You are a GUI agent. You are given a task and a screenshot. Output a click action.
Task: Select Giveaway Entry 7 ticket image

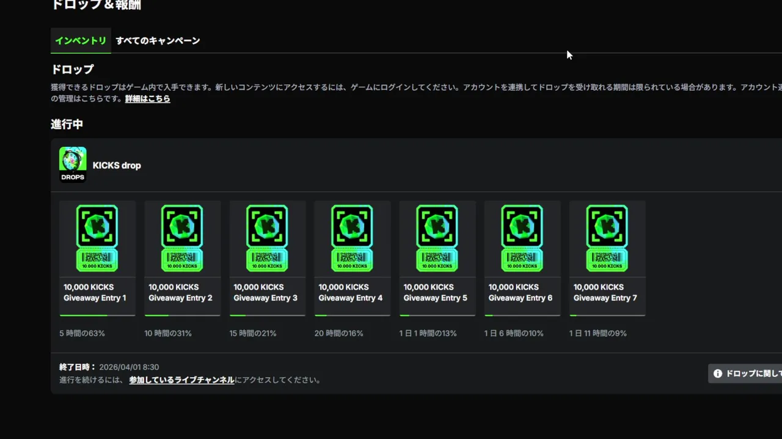(x=607, y=238)
